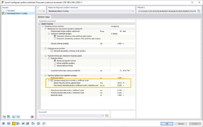Image resolution: width=203 pixels, height=127 pixels.
Task: Click stainless steel emissivity value 0.400
Action: point(116,93)
